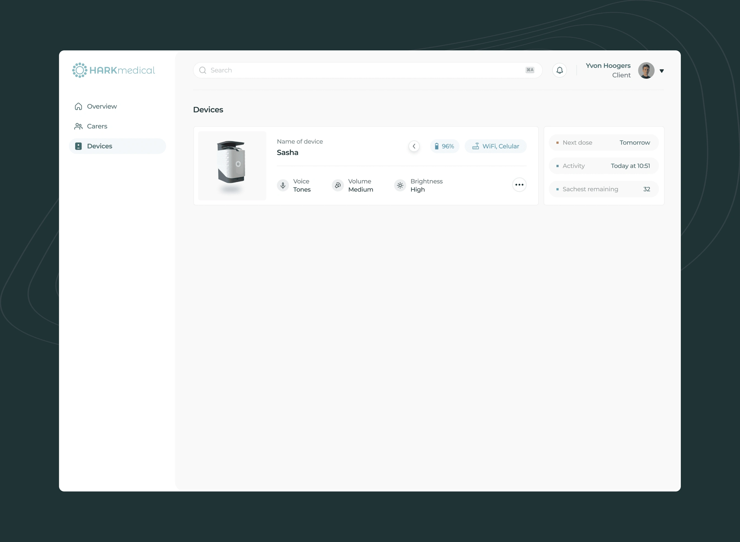Click the Overview home icon
The image size is (740, 542).
[78, 106]
